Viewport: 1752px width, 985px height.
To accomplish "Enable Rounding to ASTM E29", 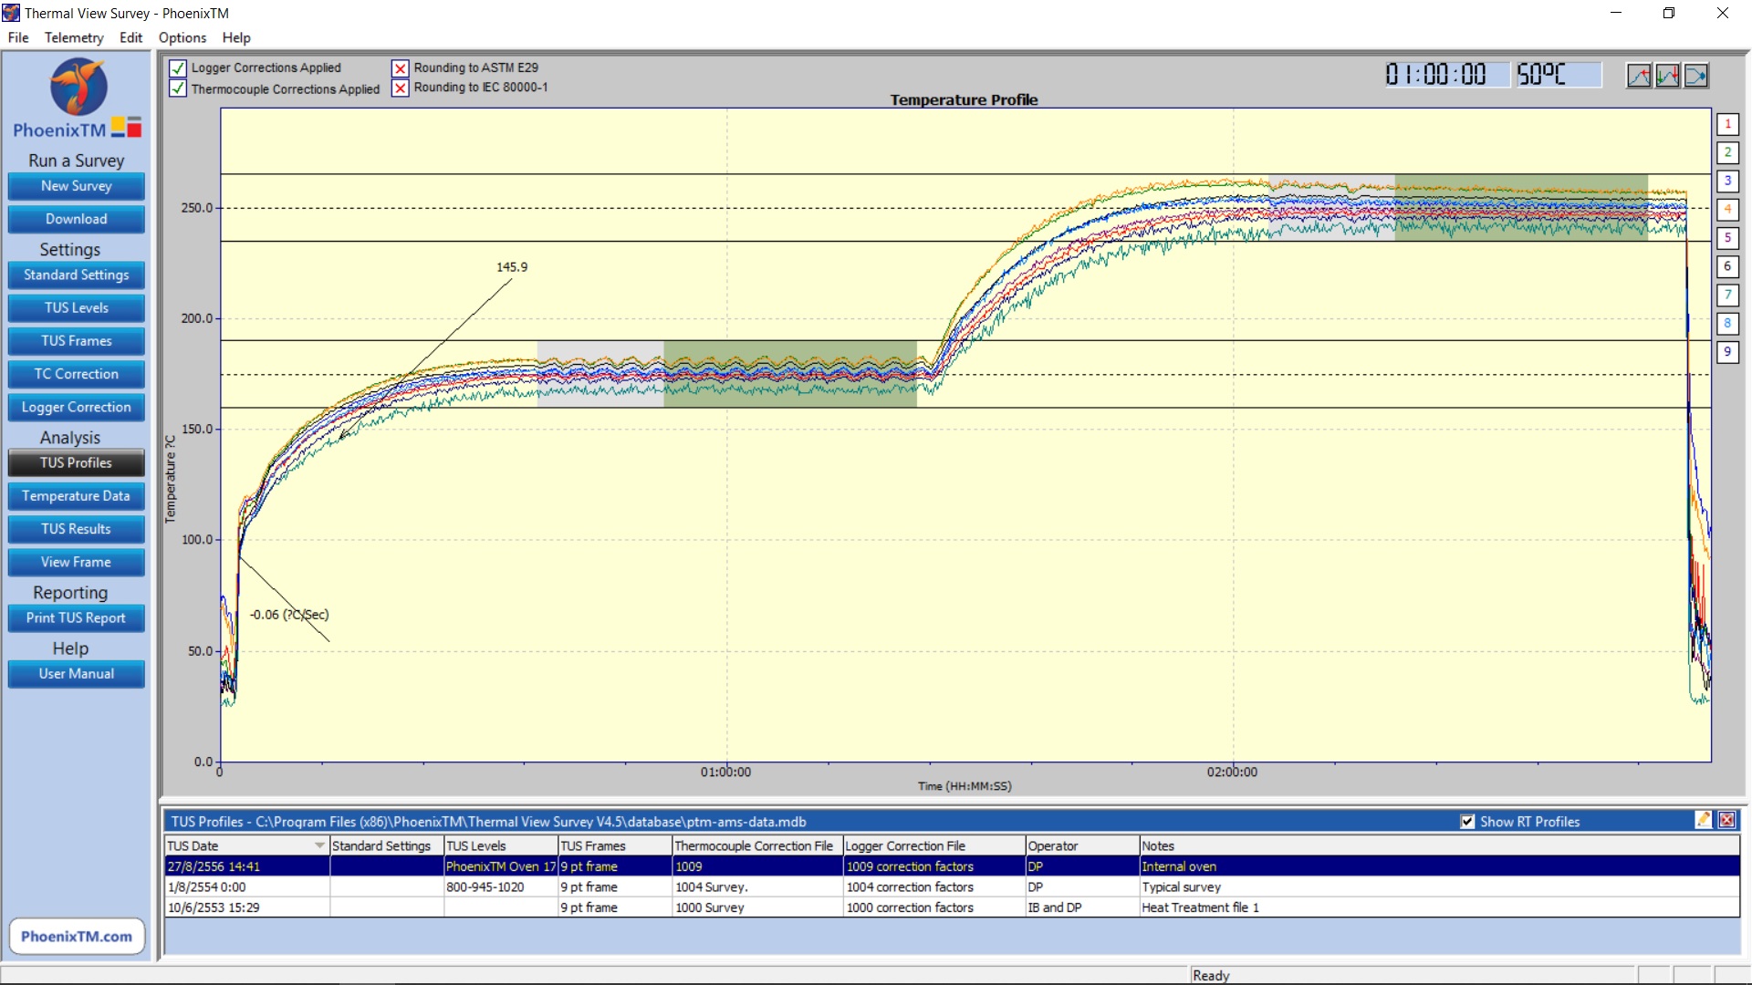I will pyautogui.click(x=400, y=68).
